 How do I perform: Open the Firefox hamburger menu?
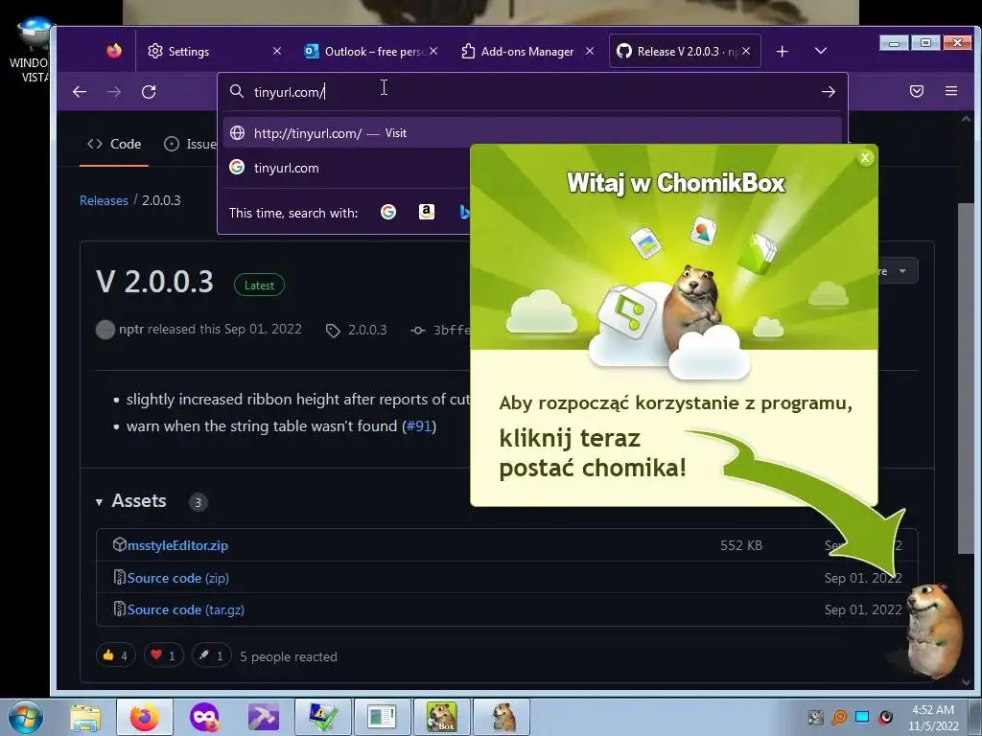point(950,91)
